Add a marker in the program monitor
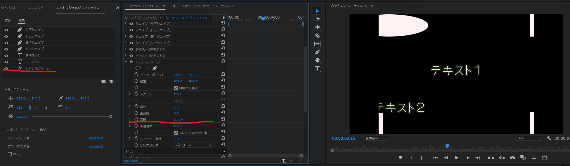 coord(400,158)
